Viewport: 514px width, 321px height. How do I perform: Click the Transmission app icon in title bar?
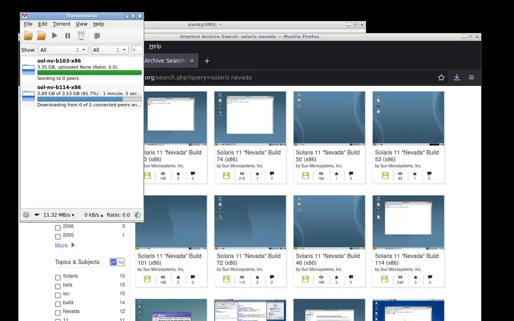tap(24, 16)
